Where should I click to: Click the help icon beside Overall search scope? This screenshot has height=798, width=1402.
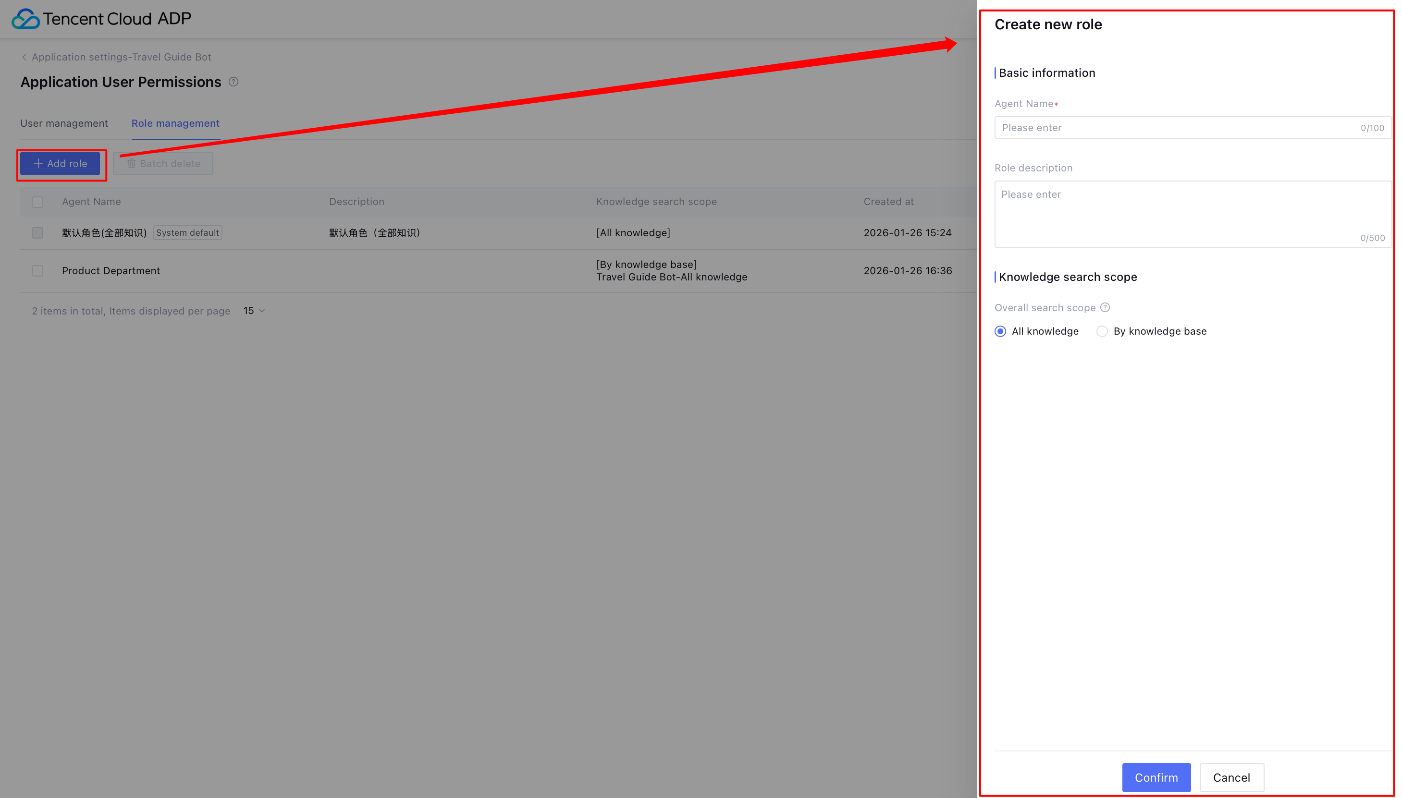(x=1106, y=307)
